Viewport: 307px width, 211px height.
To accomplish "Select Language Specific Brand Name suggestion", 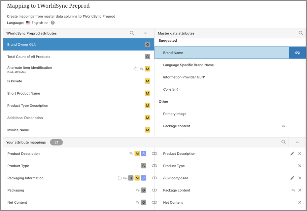I will click(188, 65).
